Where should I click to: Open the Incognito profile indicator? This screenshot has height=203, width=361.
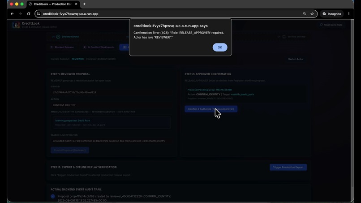[332, 14]
